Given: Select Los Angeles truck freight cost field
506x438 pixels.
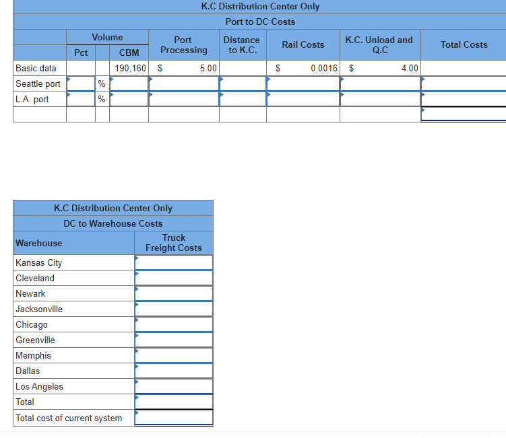Looking at the screenshot, I should (x=174, y=386).
